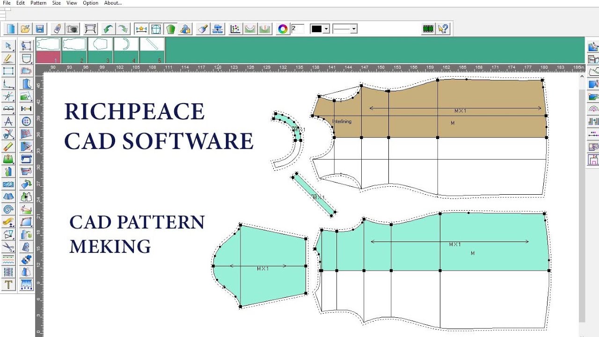Click the green curve grading icon
Viewport: 599px width, 337px height.
click(x=250, y=29)
